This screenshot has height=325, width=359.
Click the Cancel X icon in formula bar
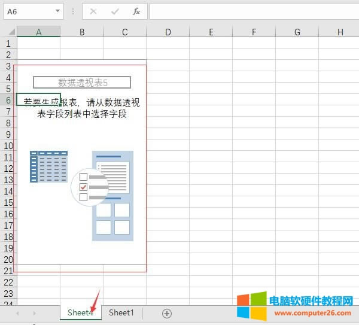click(x=93, y=11)
